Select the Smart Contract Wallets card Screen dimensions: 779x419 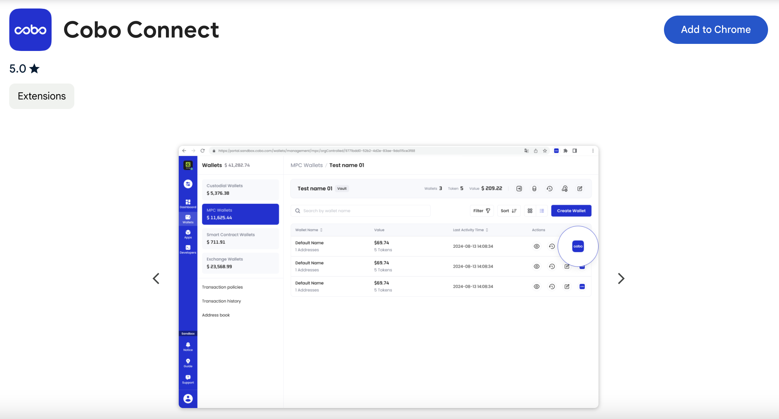[x=240, y=239]
